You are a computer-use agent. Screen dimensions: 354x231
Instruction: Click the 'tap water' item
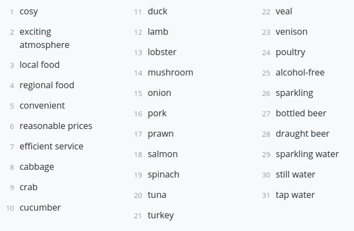tap(295, 195)
